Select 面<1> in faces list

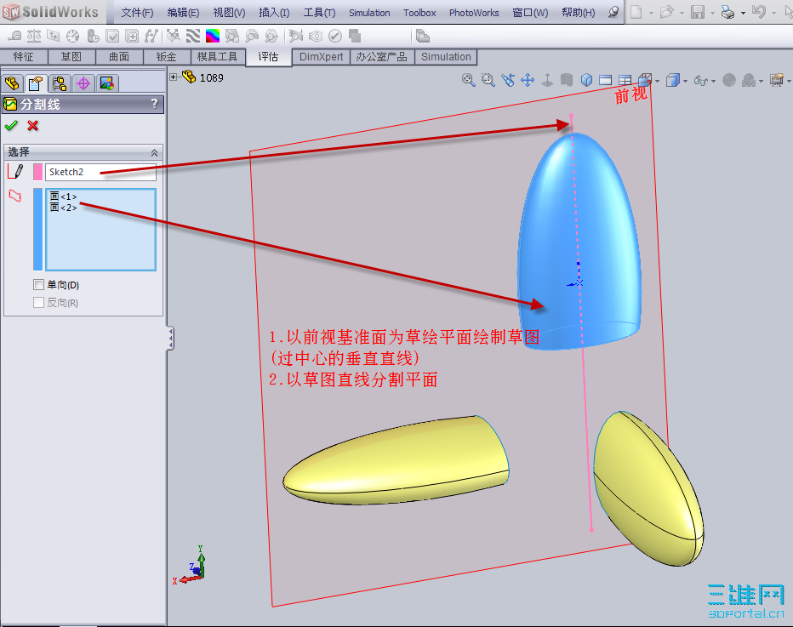pos(63,197)
